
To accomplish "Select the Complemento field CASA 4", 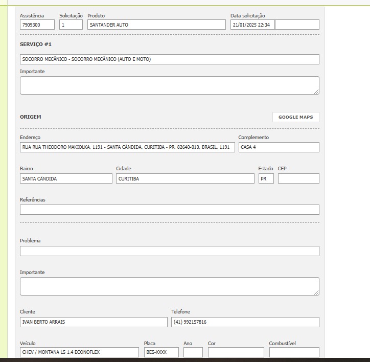I will pyautogui.click(x=279, y=147).
